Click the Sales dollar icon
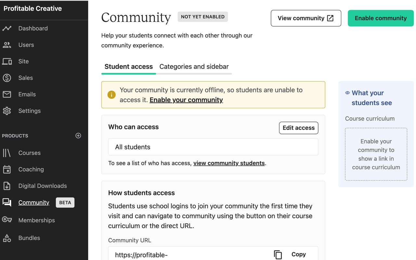Viewport: 416px width, 260px height. [7, 78]
